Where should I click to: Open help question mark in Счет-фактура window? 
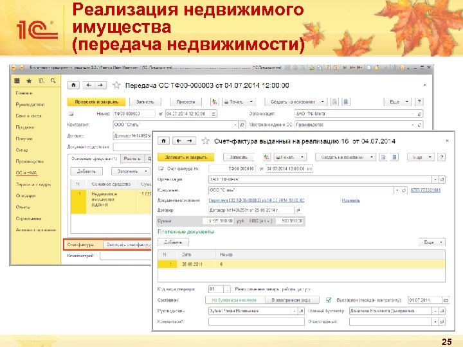(x=441, y=157)
